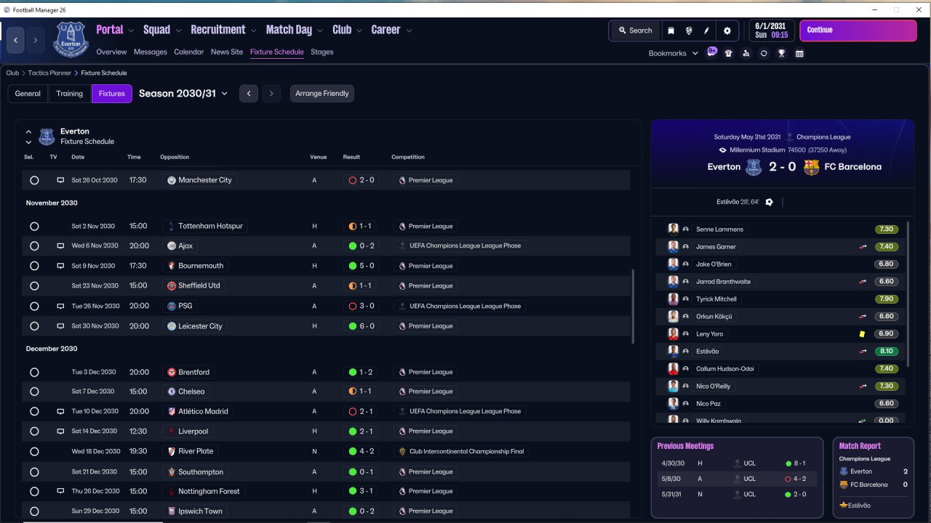931x523 pixels.
Task: Click the Everton crest in match score panel
Action: 753,167
